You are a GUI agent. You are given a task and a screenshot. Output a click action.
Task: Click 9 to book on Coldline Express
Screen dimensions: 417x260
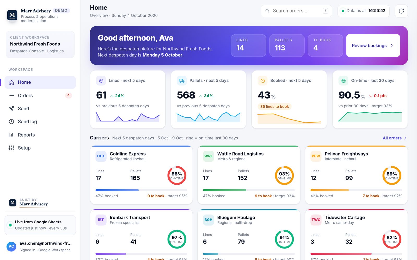point(156,196)
